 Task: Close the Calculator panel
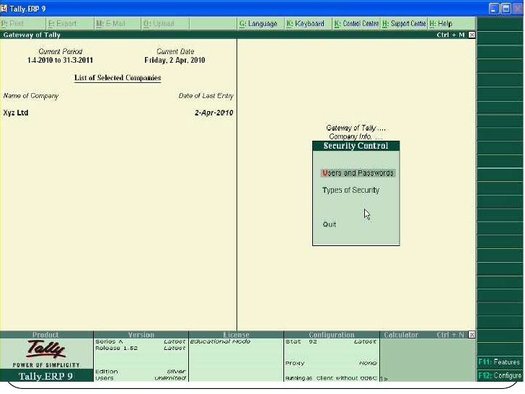click(x=472, y=334)
